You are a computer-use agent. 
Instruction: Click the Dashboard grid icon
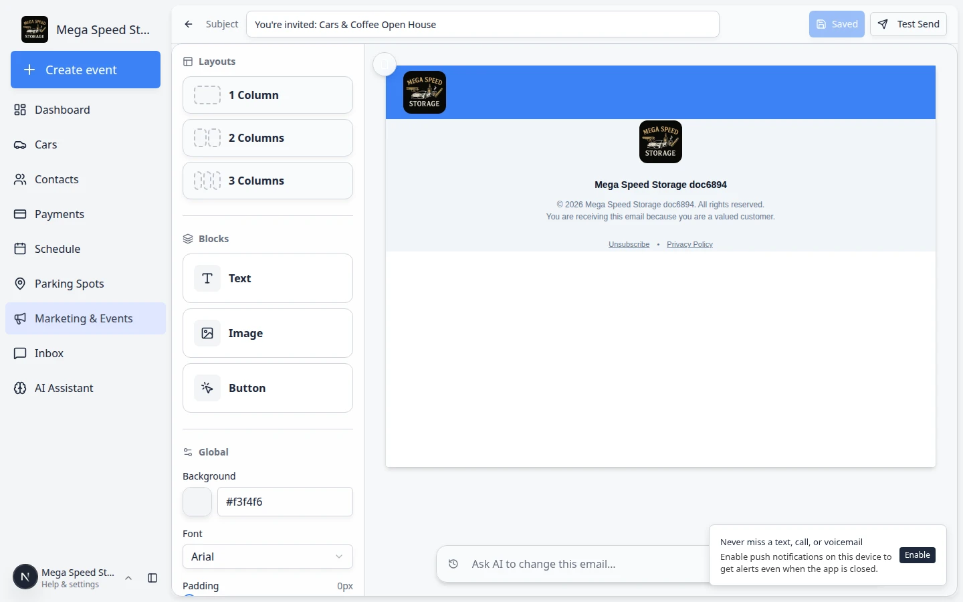click(20, 110)
